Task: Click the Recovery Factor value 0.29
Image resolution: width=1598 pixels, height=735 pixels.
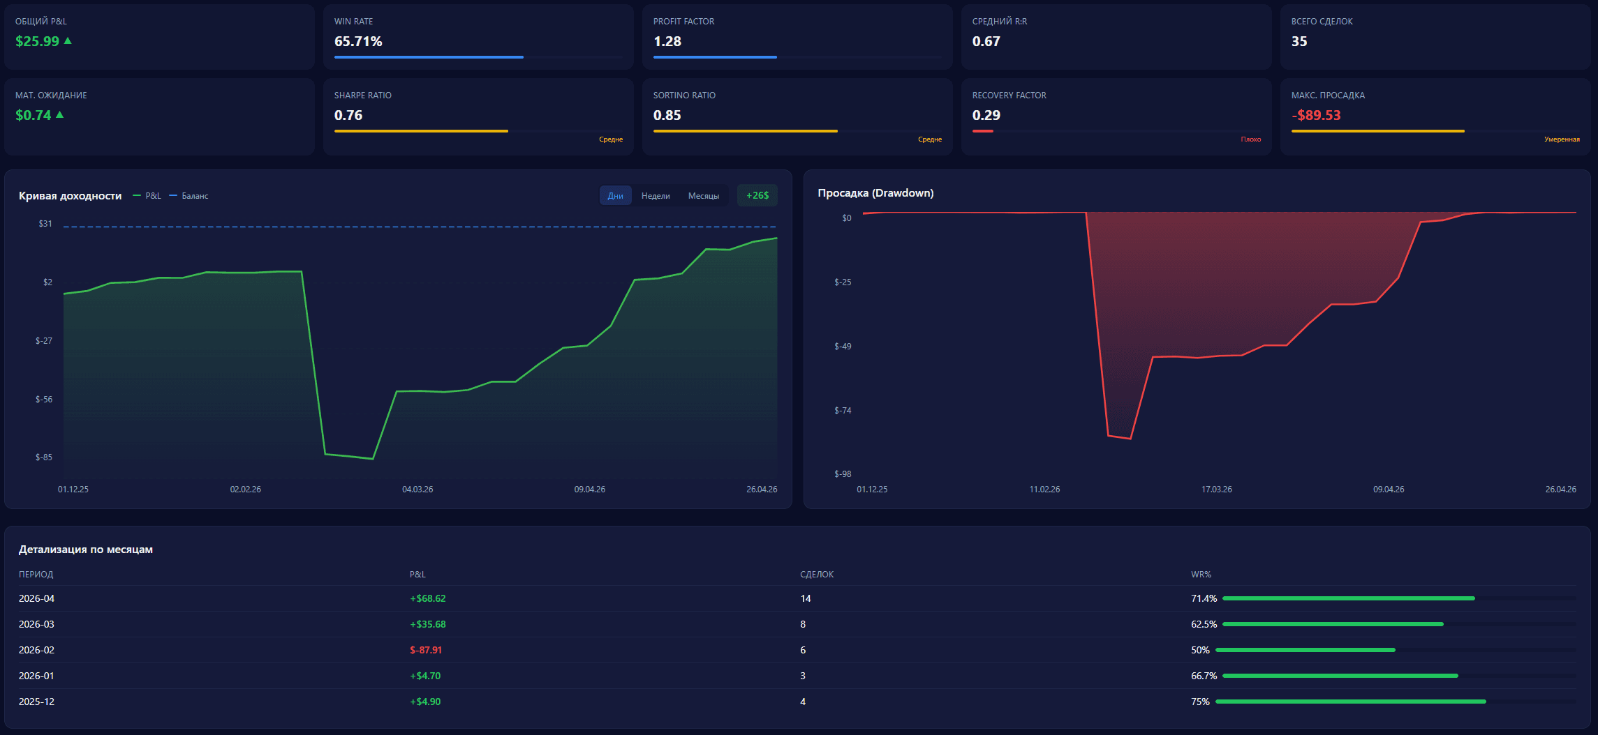Action: (986, 115)
